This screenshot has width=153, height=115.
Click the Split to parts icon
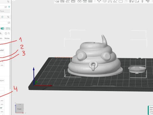[x=85, y=1]
